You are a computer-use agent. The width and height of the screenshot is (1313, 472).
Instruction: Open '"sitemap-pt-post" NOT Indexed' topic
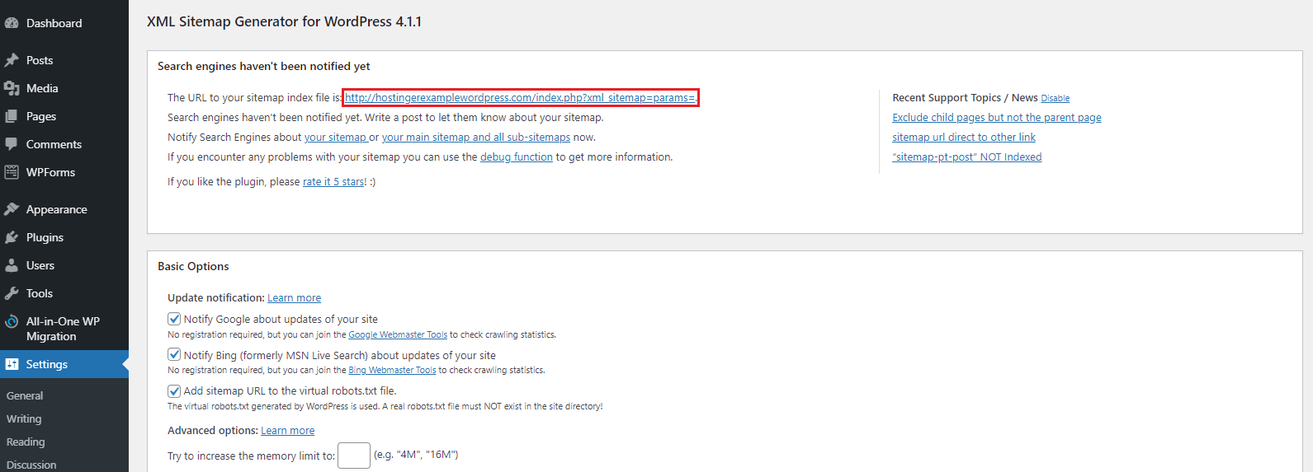(967, 157)
